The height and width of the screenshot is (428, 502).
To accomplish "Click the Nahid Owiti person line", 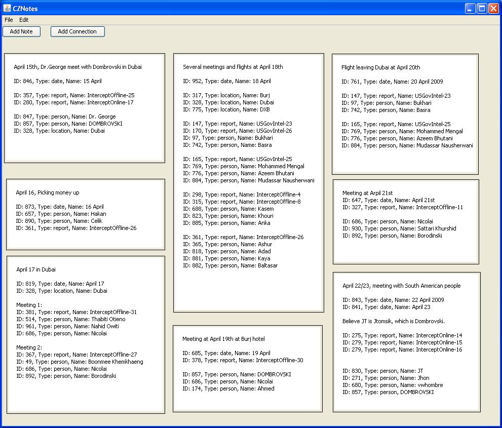I will click(67, 326).
